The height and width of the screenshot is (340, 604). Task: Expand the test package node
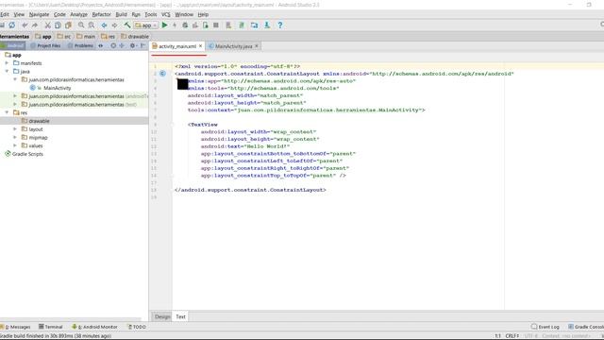[15, 104]
